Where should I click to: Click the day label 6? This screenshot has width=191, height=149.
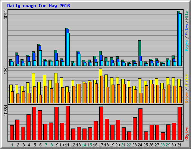[x=40, y=145]
